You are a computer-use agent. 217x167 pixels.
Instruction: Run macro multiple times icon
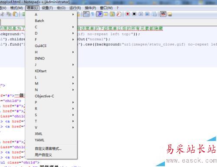[x=148, y=14]
